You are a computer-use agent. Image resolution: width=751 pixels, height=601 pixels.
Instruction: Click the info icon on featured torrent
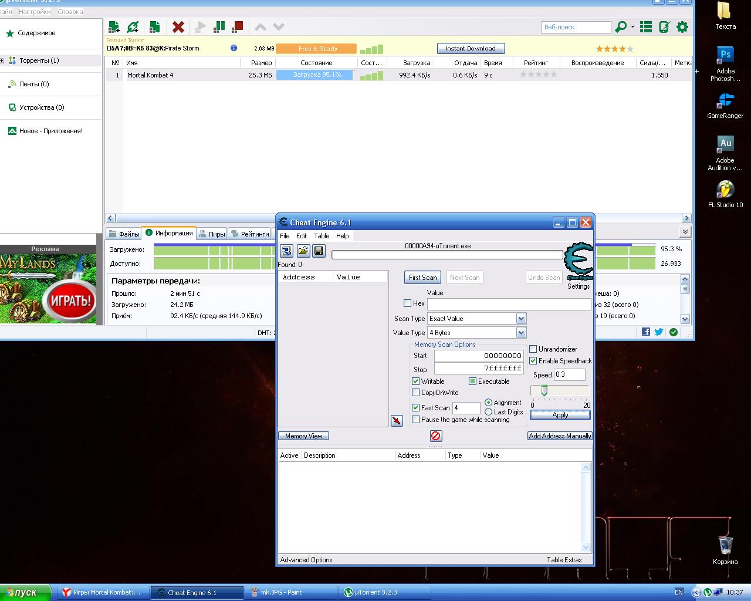(x=234, y=48)
